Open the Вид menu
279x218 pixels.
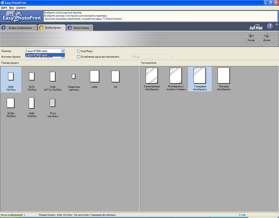coord(11,8)
